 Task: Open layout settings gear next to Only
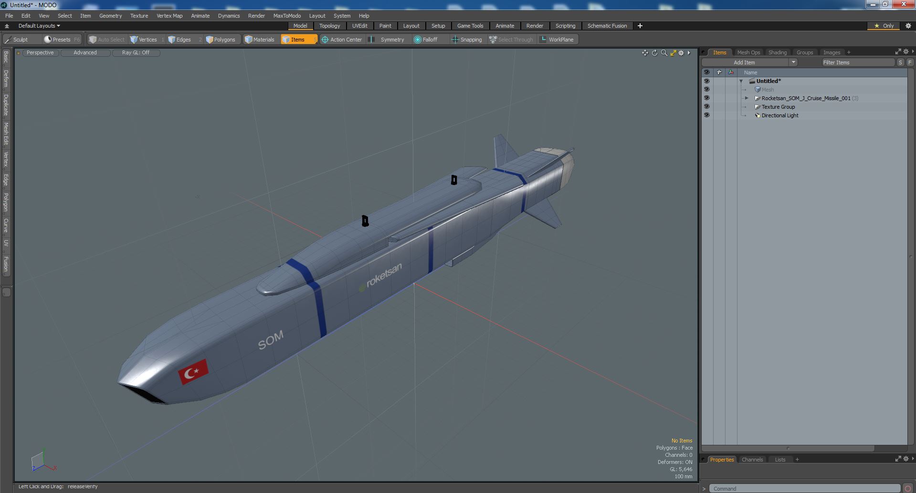coord(908,26)
